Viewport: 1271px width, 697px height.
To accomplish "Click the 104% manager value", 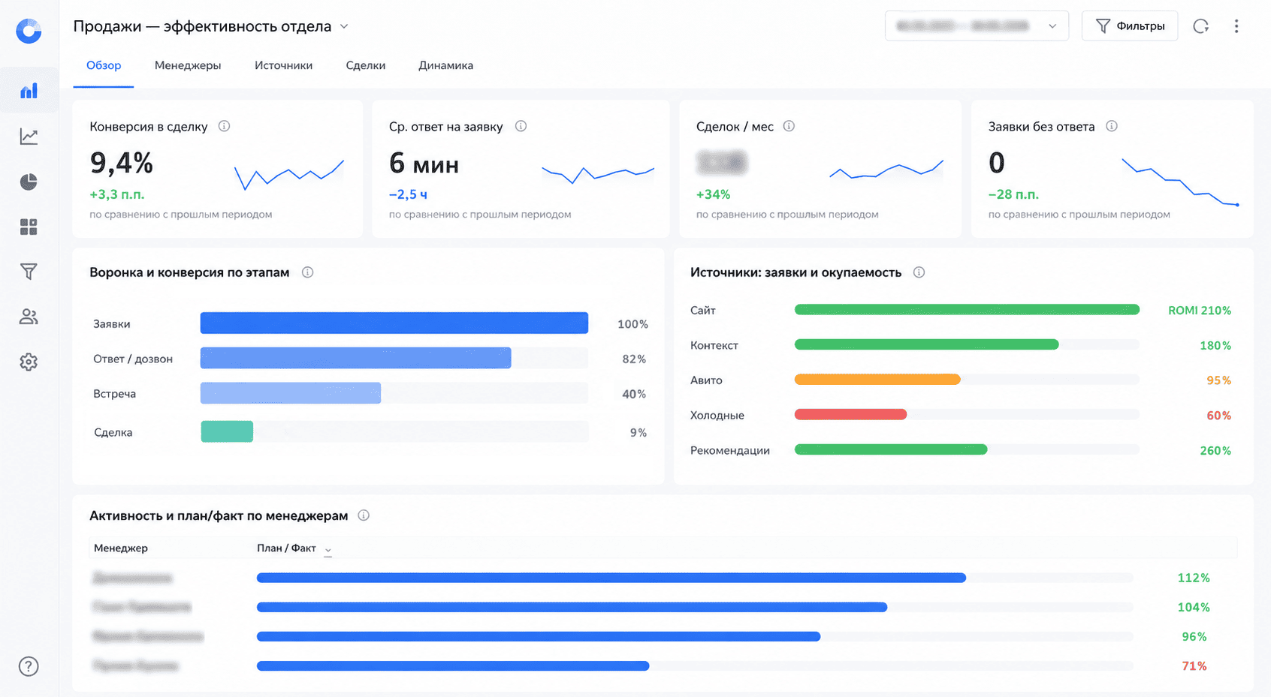I will click(1194, 607).
